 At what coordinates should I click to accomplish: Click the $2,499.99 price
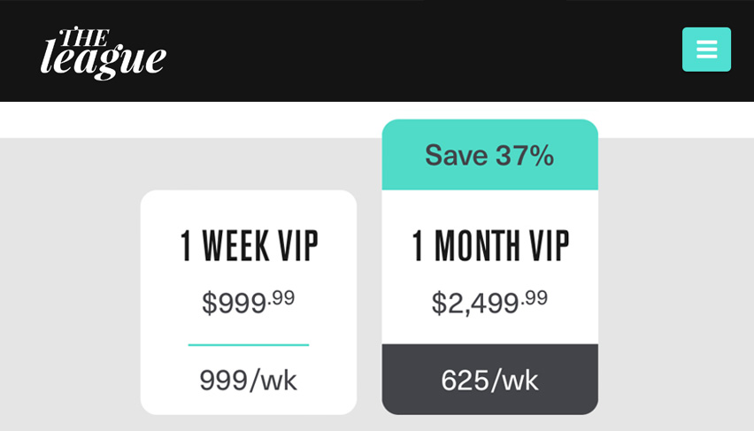[489, 302]
